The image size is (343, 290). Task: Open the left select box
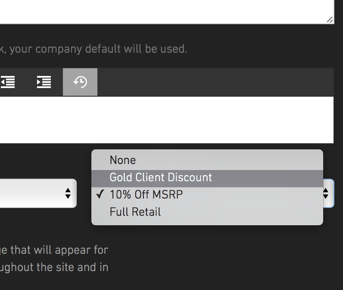point(38,193)
